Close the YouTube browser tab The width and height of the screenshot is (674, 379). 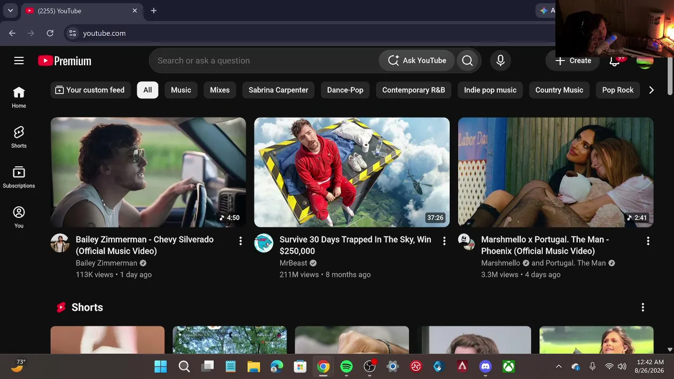pyautogui.click(x=135, y=11)
